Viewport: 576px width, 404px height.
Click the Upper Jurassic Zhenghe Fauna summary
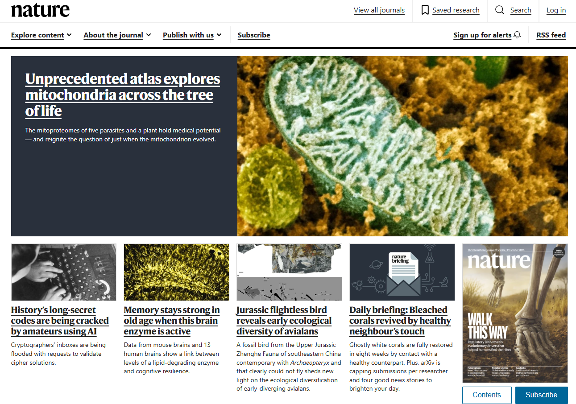[289, 367]
